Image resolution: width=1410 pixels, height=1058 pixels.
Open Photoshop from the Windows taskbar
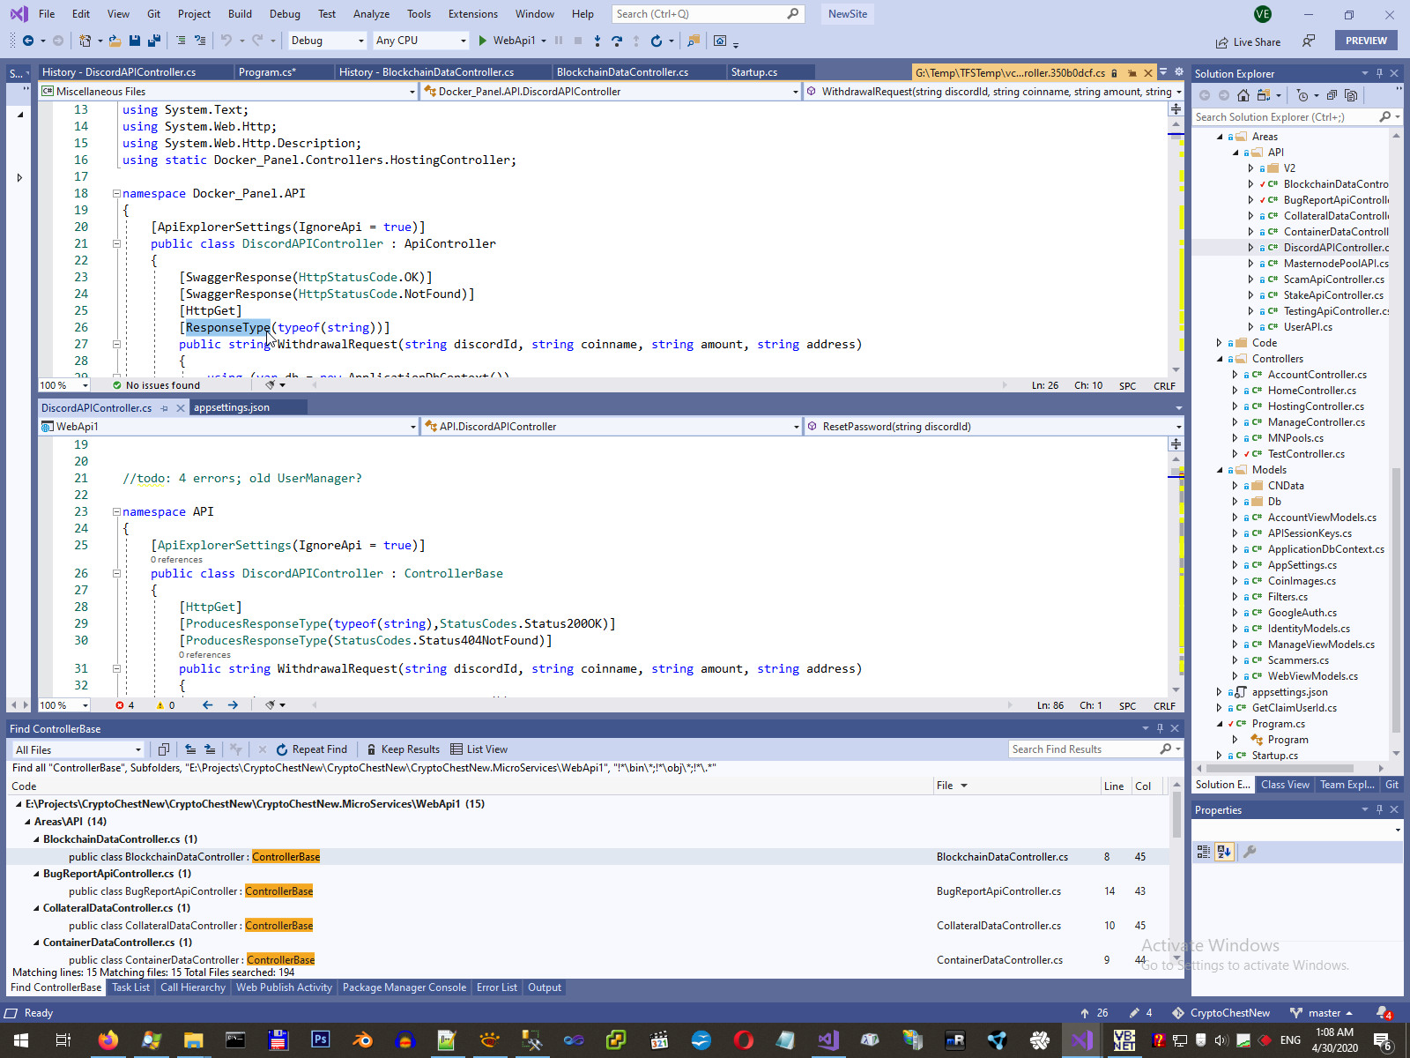pyautogui.click(x=320, y=1040)
